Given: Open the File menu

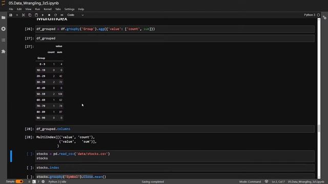Looking at the screenshot, I should click(x=11, y=9).
